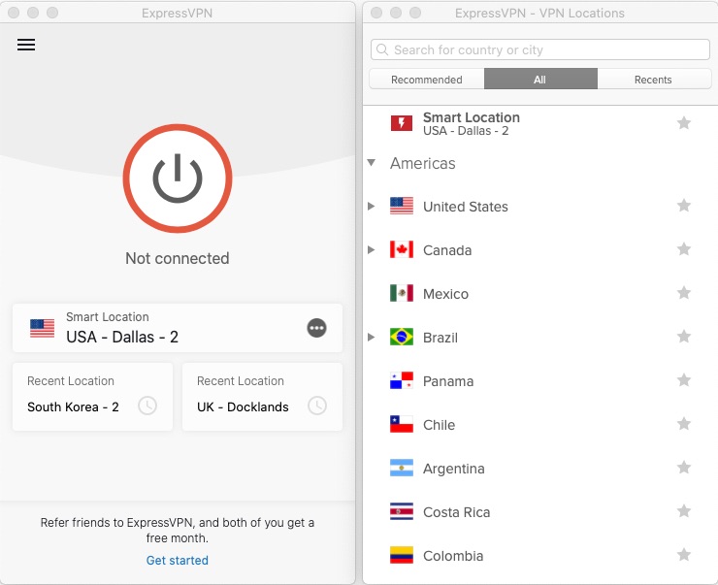Click the magnifier icon in the search box

382,49
